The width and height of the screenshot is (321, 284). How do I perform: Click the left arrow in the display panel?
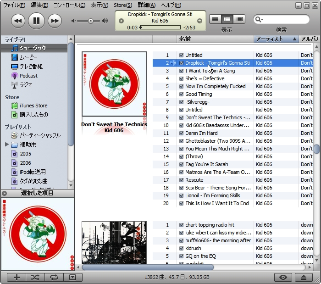click(121, 21)
